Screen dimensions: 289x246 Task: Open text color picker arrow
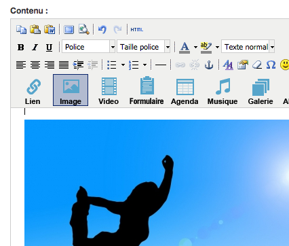click(195, 47)
